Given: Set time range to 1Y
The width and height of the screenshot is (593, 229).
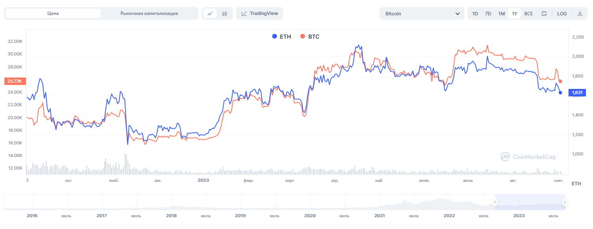Looking at the screenshot, I should click(514, 13).
